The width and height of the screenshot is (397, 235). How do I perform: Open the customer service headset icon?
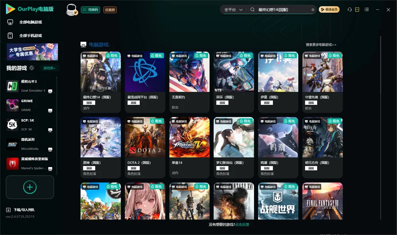(349, 10)
